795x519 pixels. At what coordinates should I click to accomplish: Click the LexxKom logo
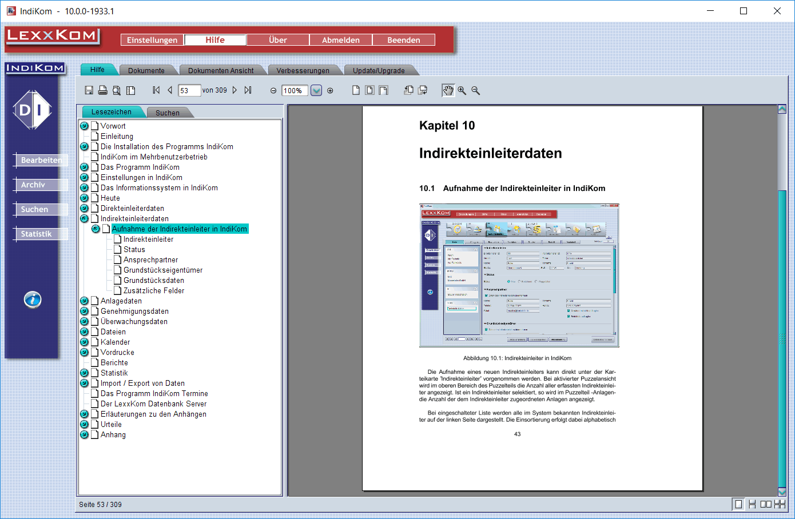52,36
